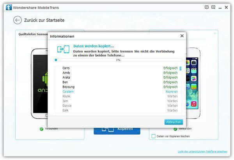This screenshot has height=160, width=234.
Task: Close the Informationen dialog
Action: pos(182,36)
